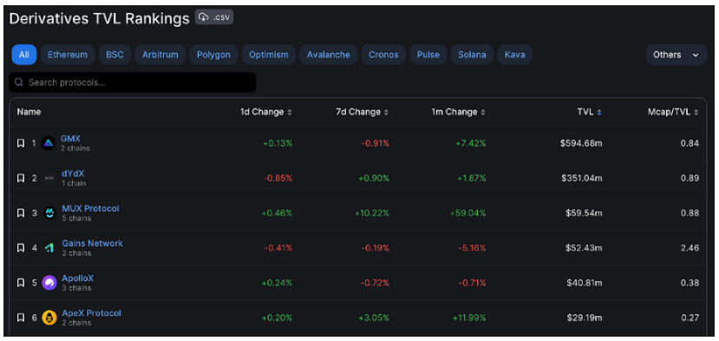Screen dimensions: 719x341
Task: Click '5 chains' under MUX Protocol
Action: coord(76,219)
